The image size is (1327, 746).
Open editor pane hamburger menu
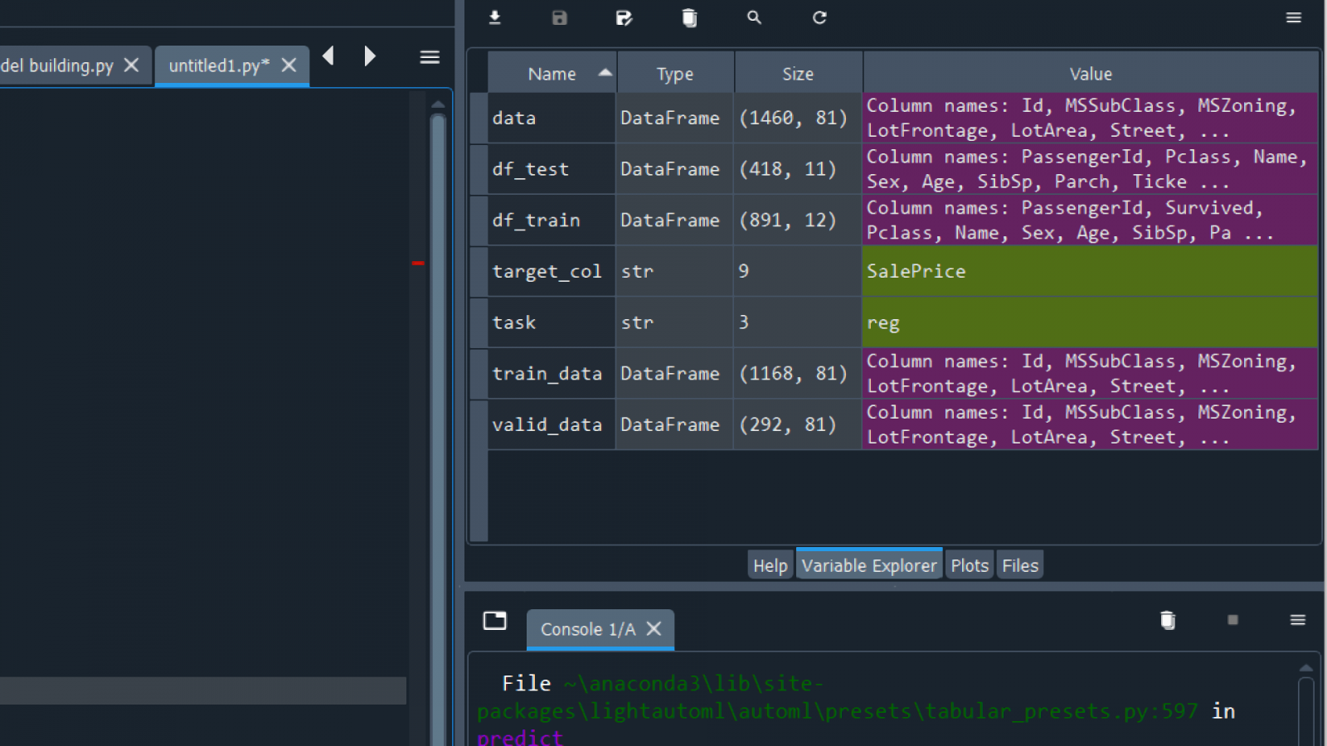[x=430, y=57]
